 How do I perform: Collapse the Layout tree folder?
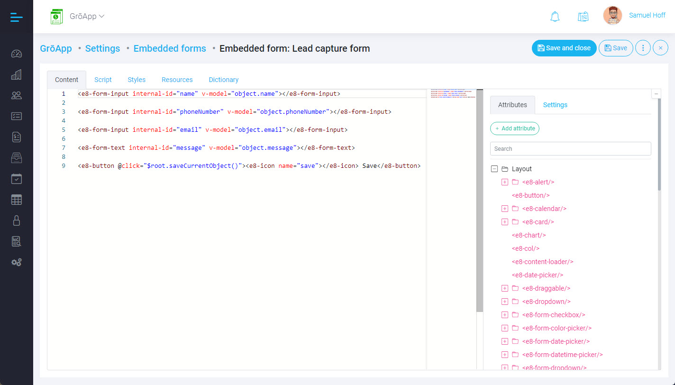click(x=494, y=169)
